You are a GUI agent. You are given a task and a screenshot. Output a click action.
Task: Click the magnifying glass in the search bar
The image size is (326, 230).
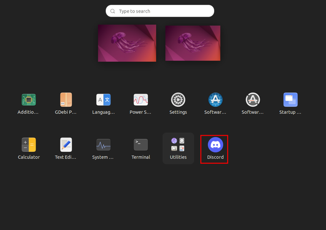[113, 11]
